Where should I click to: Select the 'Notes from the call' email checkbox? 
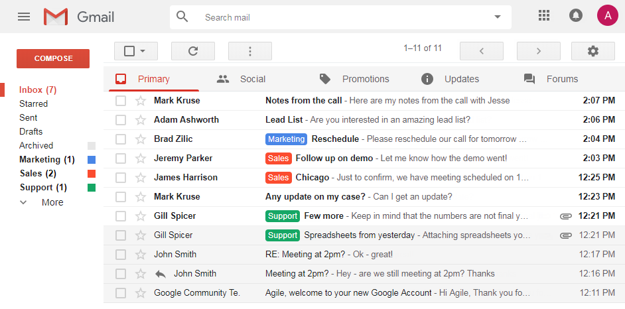coord(121,101)
